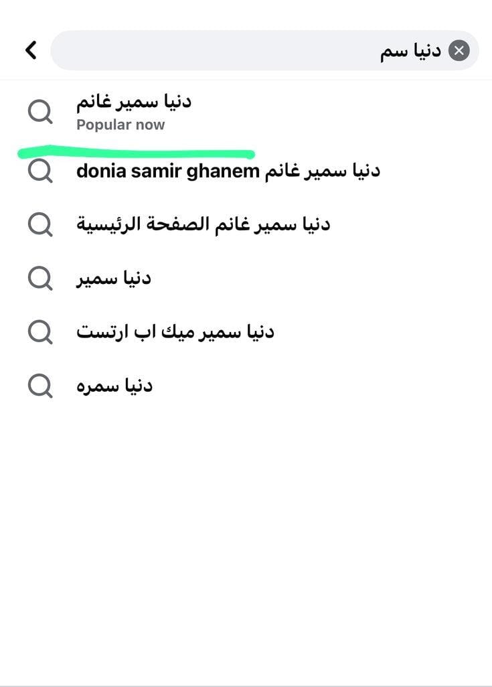Click the search bar containing دنيا سم
Viewport: 492px width, 687px height.
click(x=268, y=50)
